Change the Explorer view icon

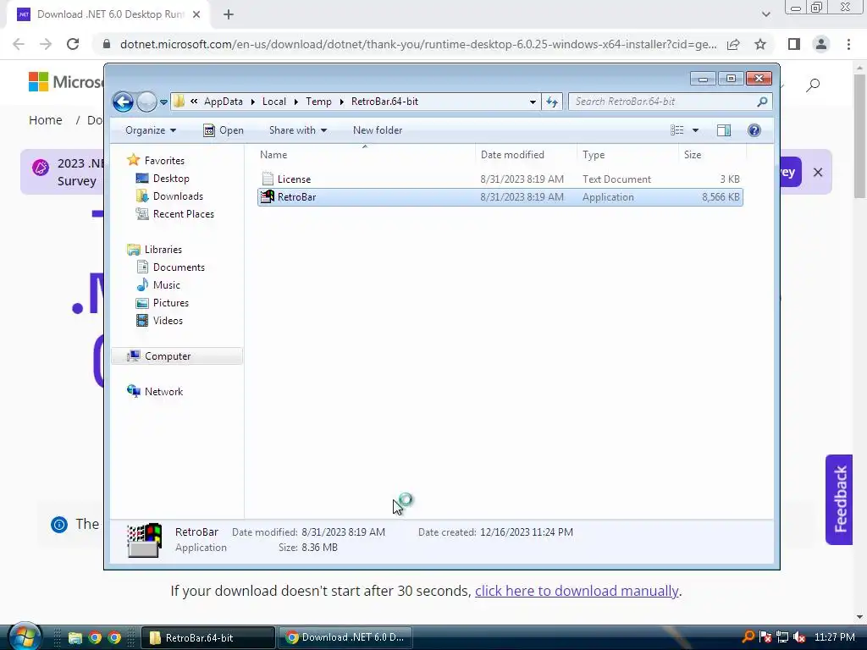pyautogui.click(x=677, y=130)
